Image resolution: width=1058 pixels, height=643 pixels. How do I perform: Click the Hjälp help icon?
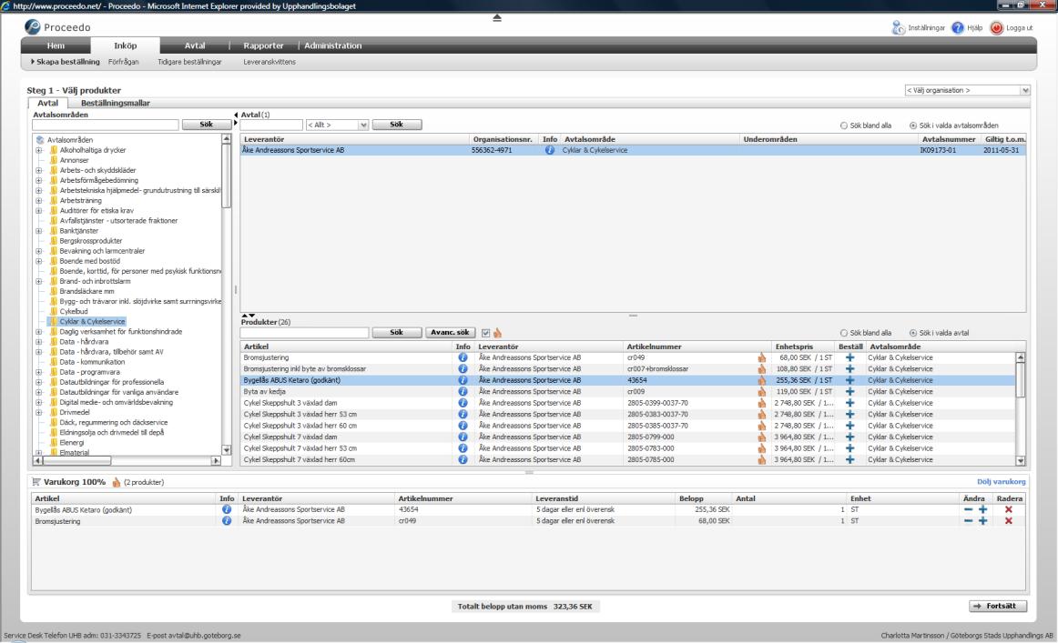pyautogui.click(x=958, y=27)
